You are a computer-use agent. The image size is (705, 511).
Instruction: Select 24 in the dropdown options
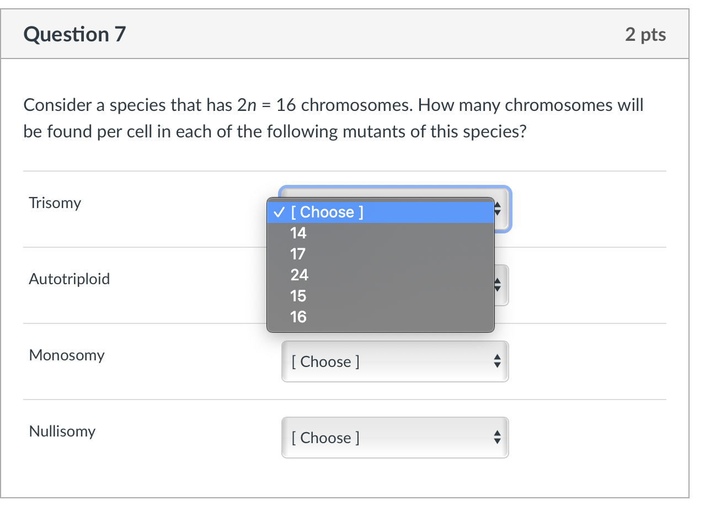(299, 275)
